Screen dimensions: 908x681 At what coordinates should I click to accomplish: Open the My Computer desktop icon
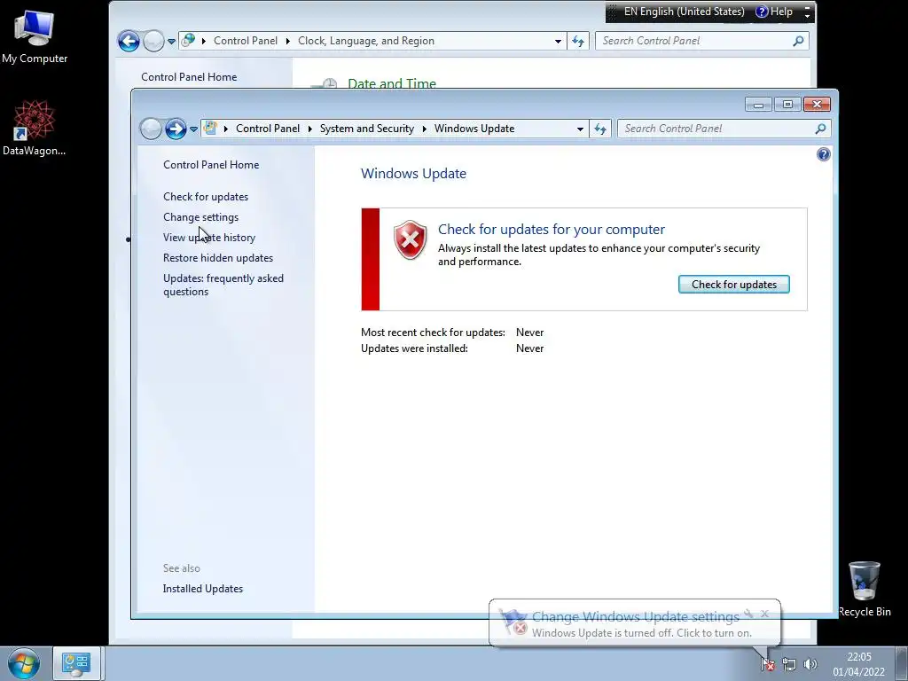coord(35,37)
